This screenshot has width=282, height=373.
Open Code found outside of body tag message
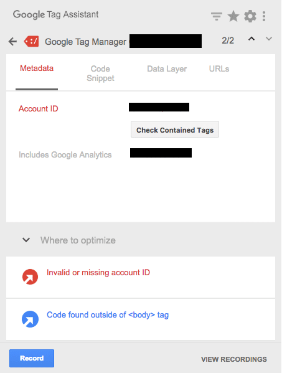point(108,314)
